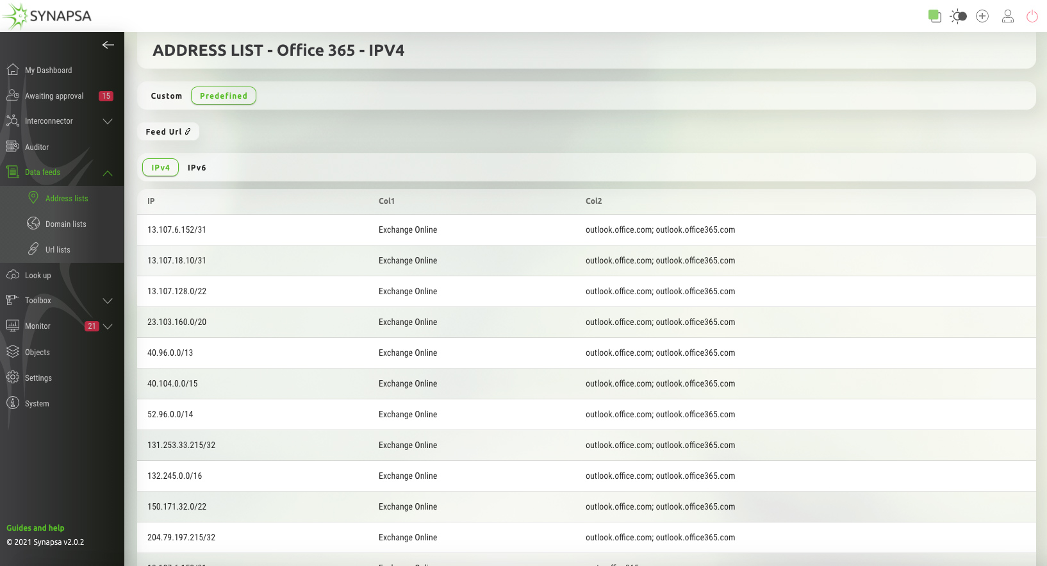
Task: Expand the Toolbox chevron
Action: 108,301
